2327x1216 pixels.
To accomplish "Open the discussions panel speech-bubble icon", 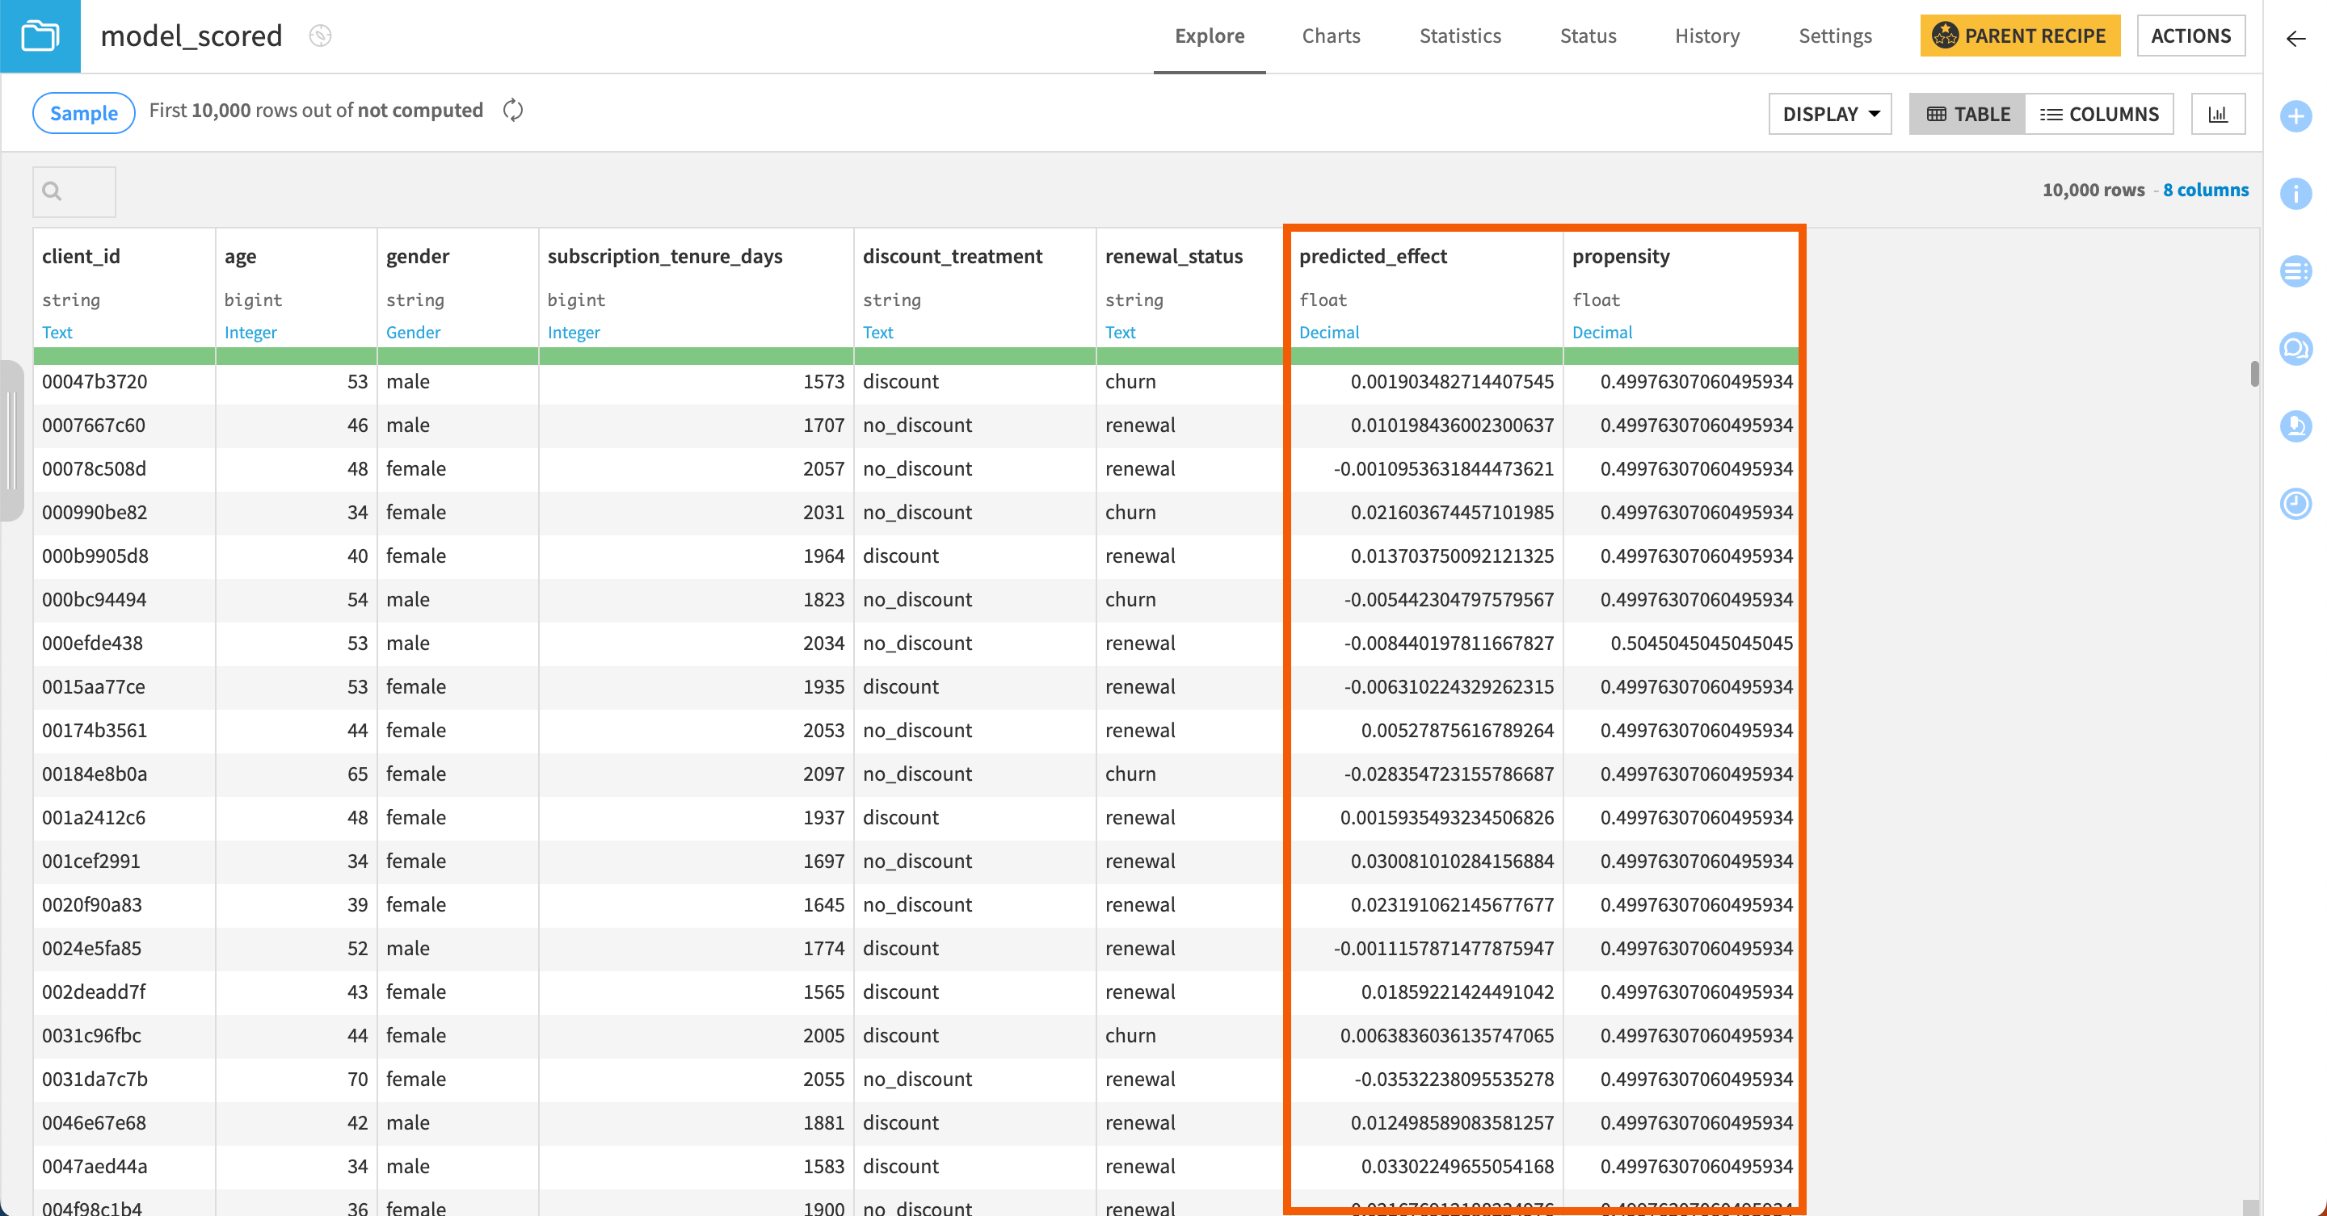I will tap(2295, 349).
